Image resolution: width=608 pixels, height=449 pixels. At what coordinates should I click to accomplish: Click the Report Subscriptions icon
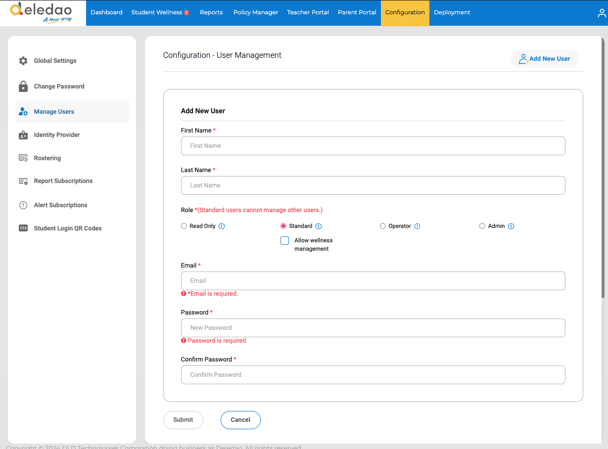click(x=23, y=181)
